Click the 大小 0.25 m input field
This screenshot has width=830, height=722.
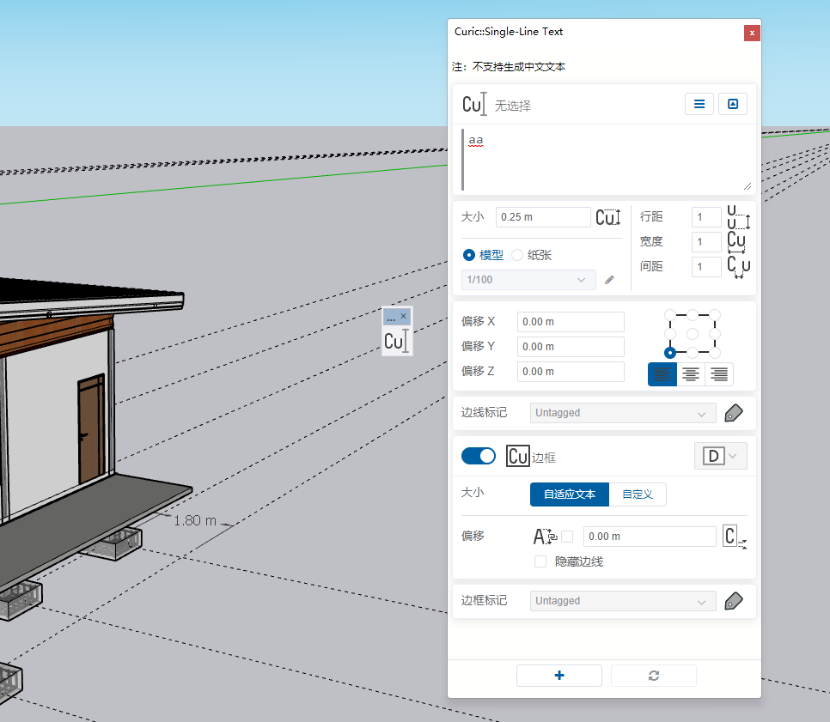(542, 217)
